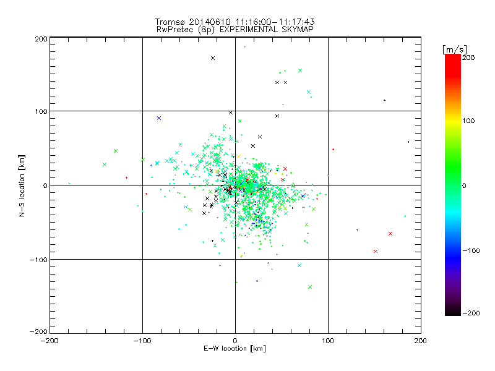Click the subtitle "RwPretec (8p) EXPERIMENTAL SKYMAP"
This screenshot has width=495, height=371.
[x=235, y=30]
